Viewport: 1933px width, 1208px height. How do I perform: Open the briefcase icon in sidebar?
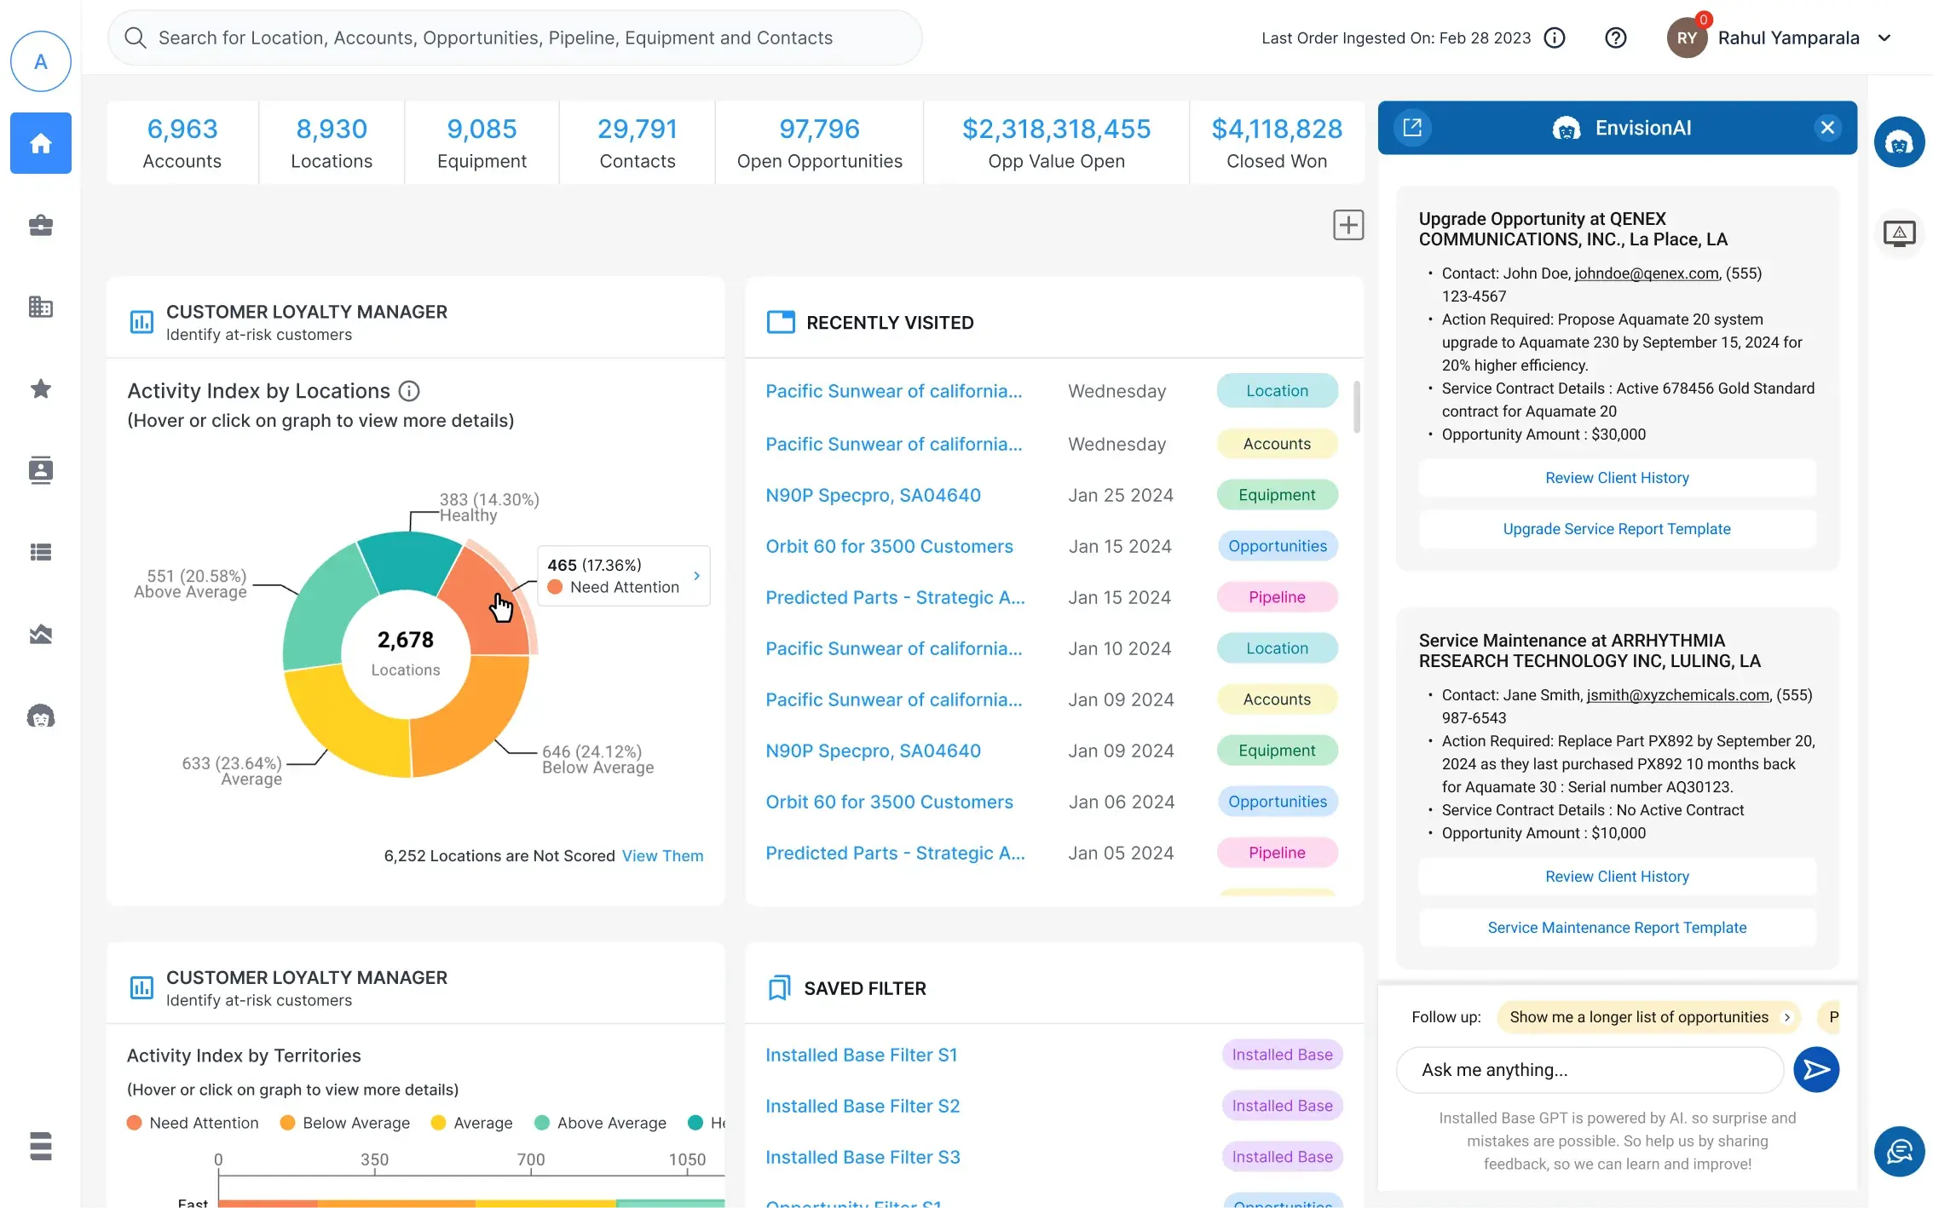tap(41, 225)
